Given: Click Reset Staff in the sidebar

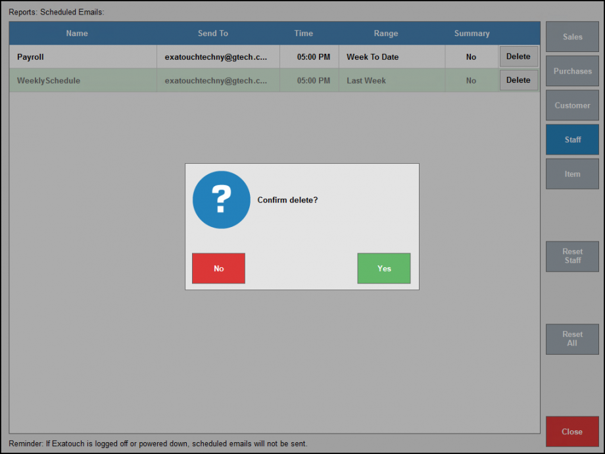Looking at the screenshot, I should tap(571, 257).
